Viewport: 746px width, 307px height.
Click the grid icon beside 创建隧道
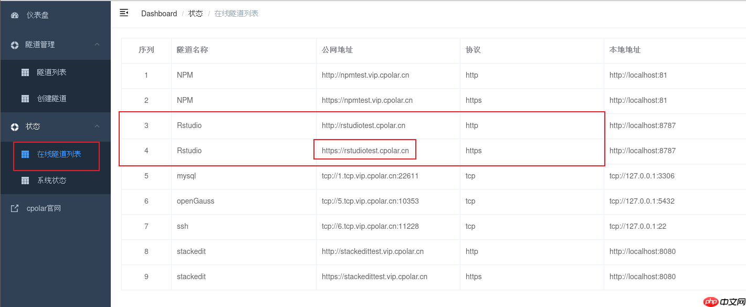[25, 99]
